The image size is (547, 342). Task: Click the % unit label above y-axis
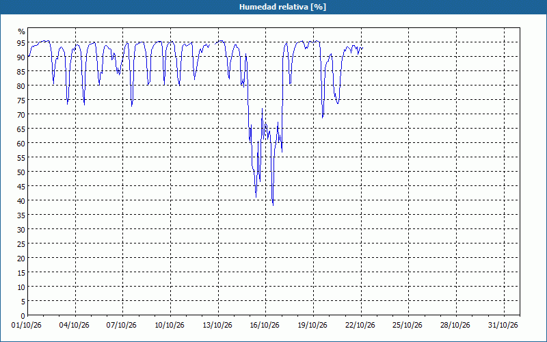pos(22,31)
